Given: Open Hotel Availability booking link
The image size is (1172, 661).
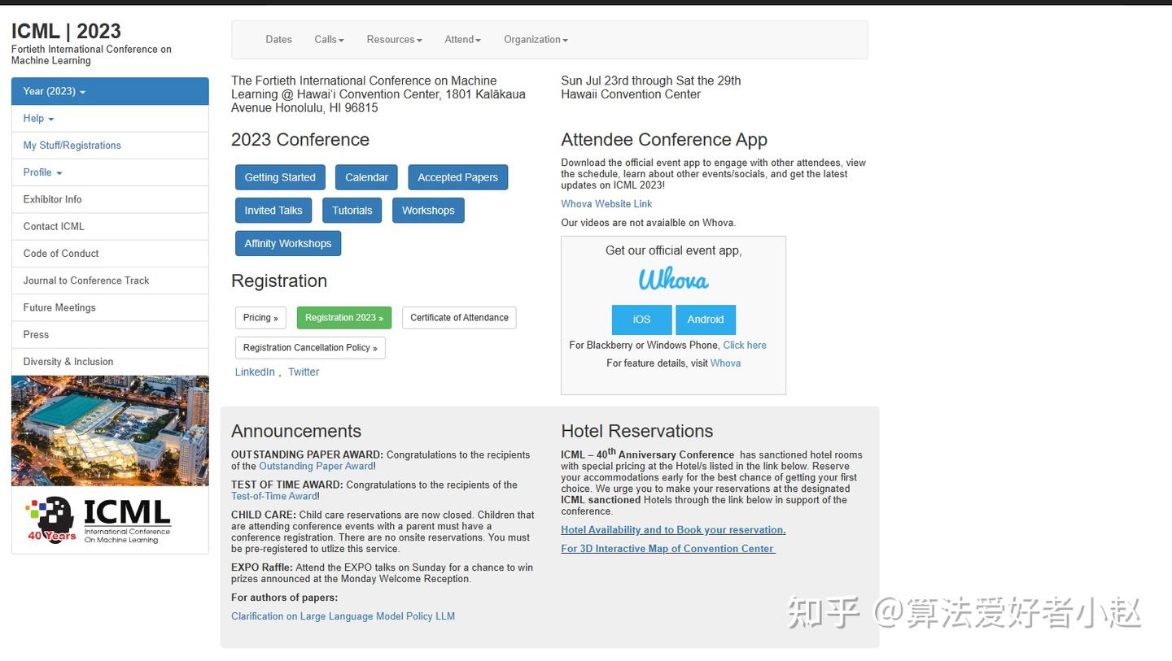Looking at the screenshot, I should coord(673,530).
